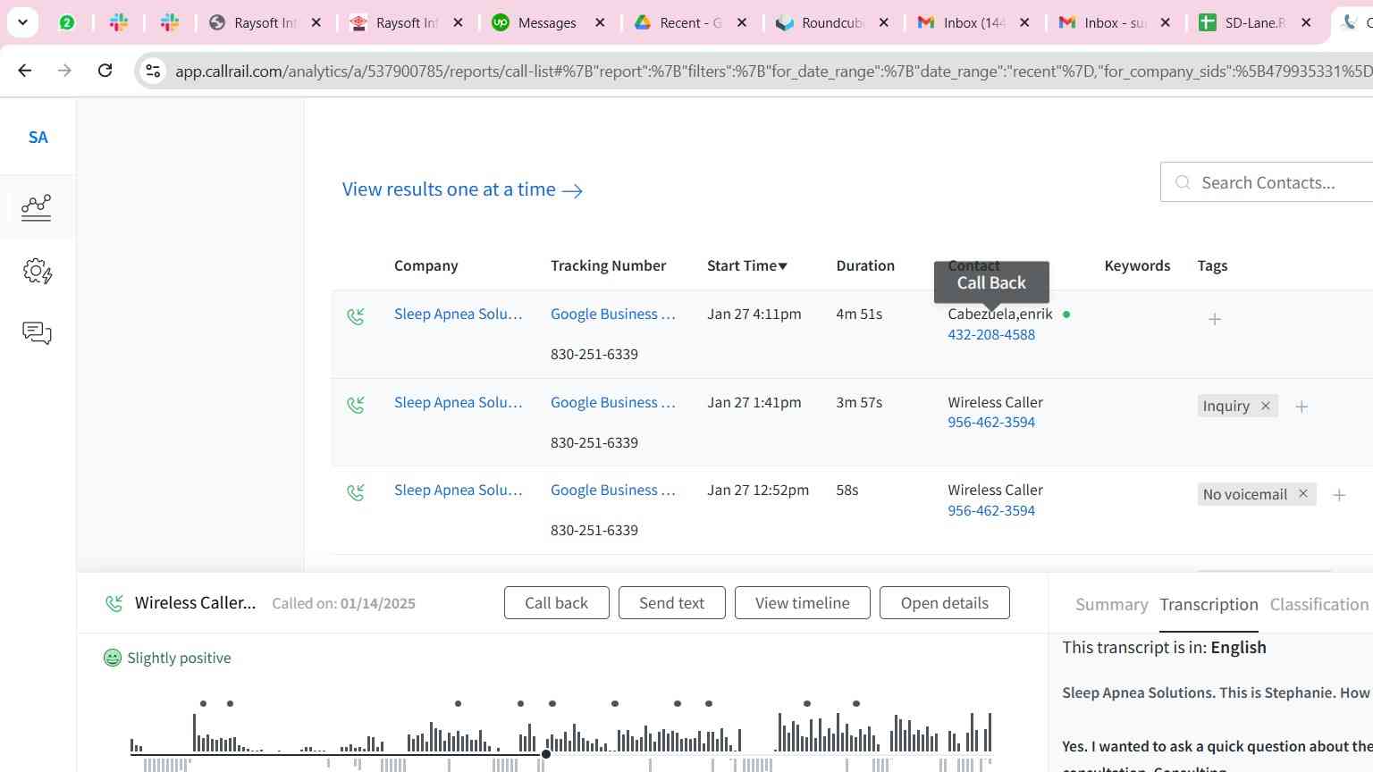
Task: Open Sleep Apnea Solu… company in 4:11pm row
Action: point(458,314)
